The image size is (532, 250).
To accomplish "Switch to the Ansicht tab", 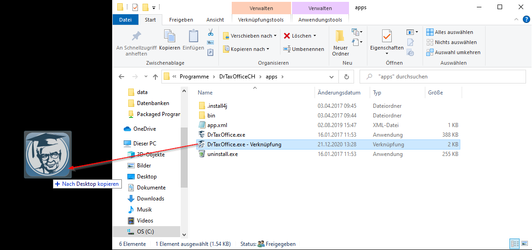I will point(215,20).
